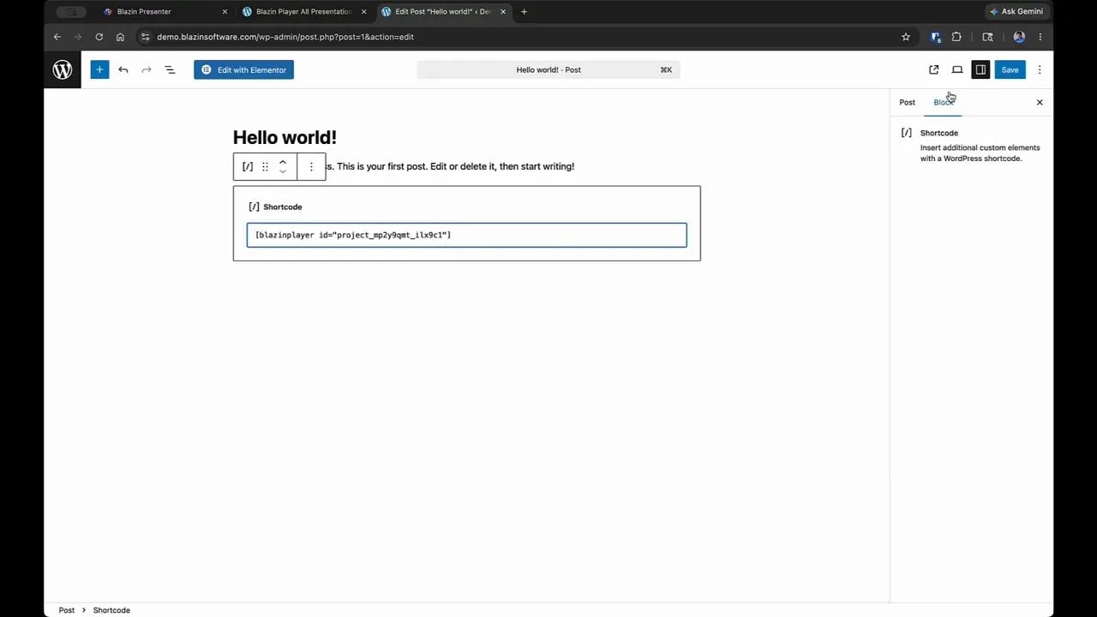View site information icon in address bar
1097x617 pixels.
(x=145, y=37)
